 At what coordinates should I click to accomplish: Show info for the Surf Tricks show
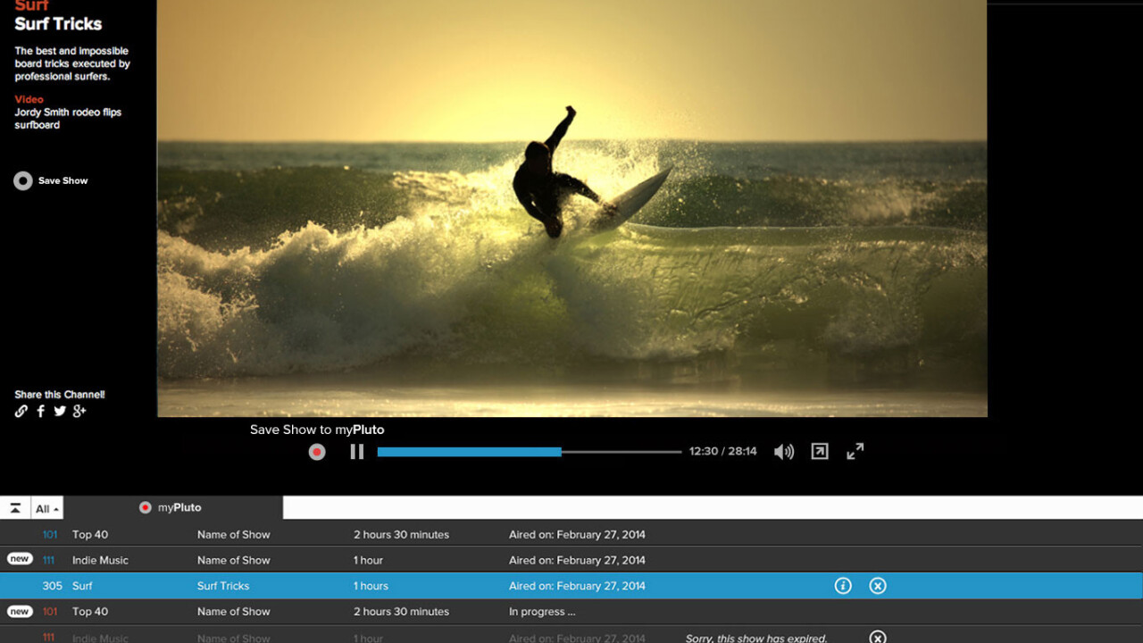tap(843, 586)
